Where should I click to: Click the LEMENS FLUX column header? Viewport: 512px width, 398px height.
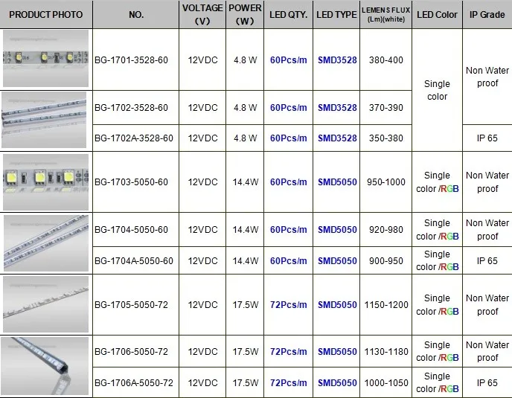pos(386,14)
